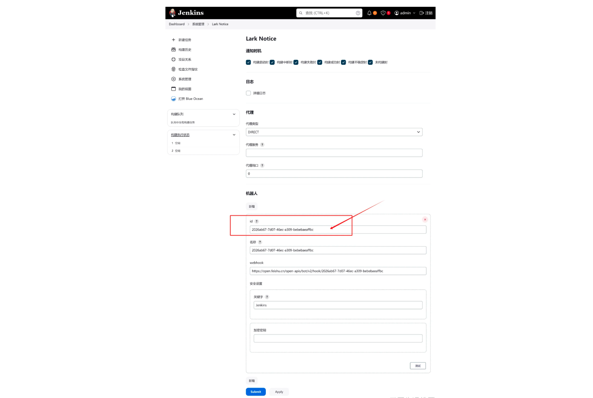
Task: Open the search help question-mark icon
Action: [358, 13]
